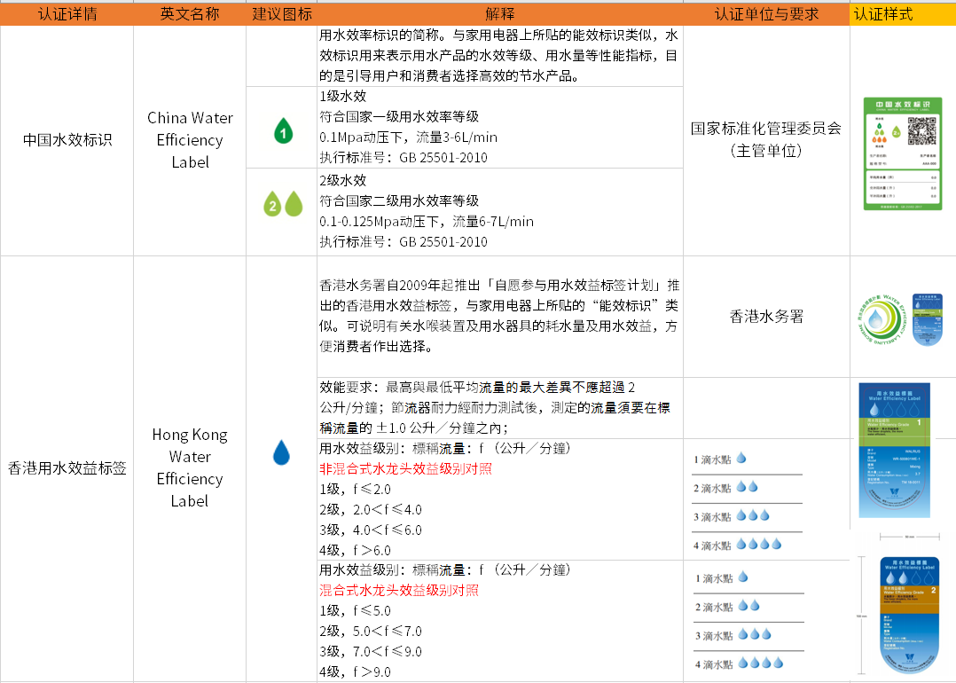Click the 1级，f≤2.0 line
956x683 pixels.
pos(355,489)
